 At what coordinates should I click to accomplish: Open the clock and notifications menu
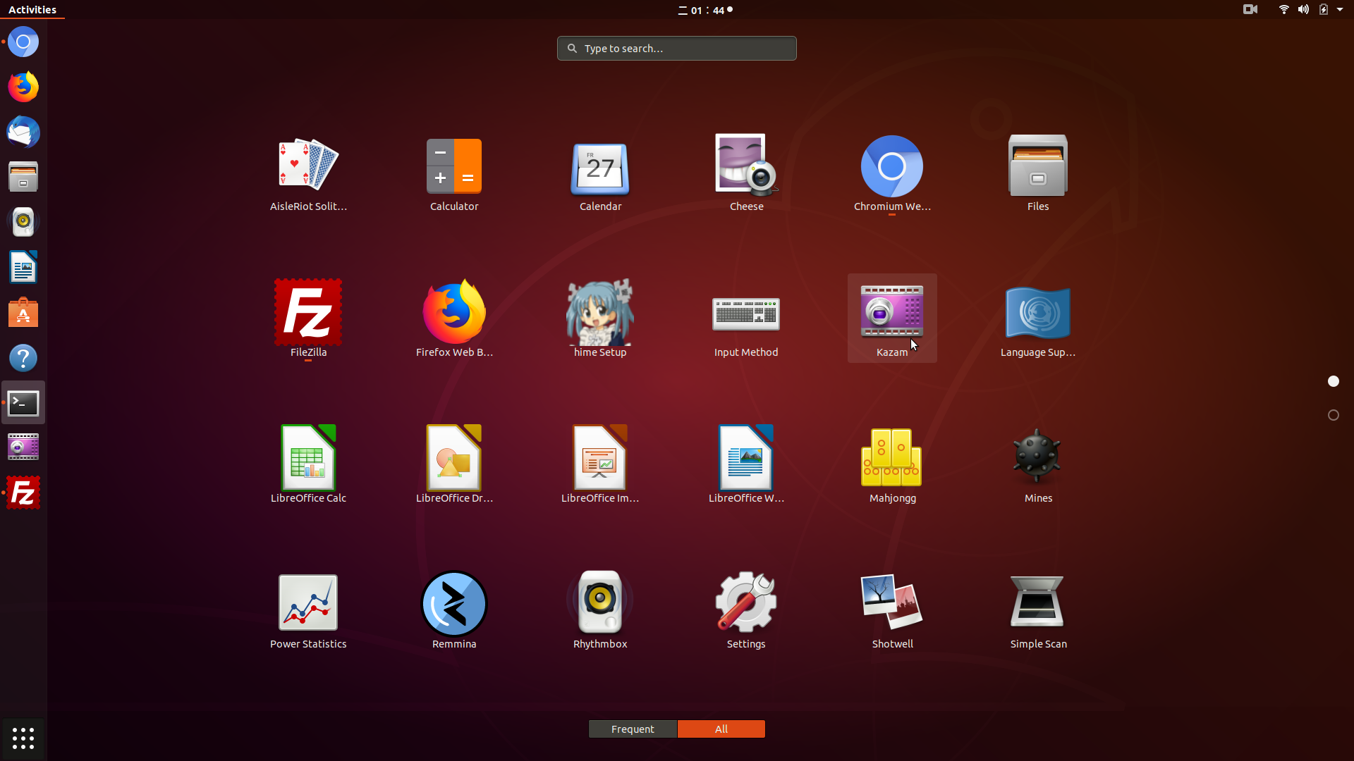705,10
